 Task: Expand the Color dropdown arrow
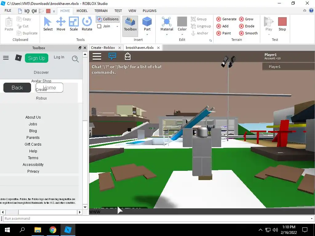pyautogui.click(x=182, y=34)
